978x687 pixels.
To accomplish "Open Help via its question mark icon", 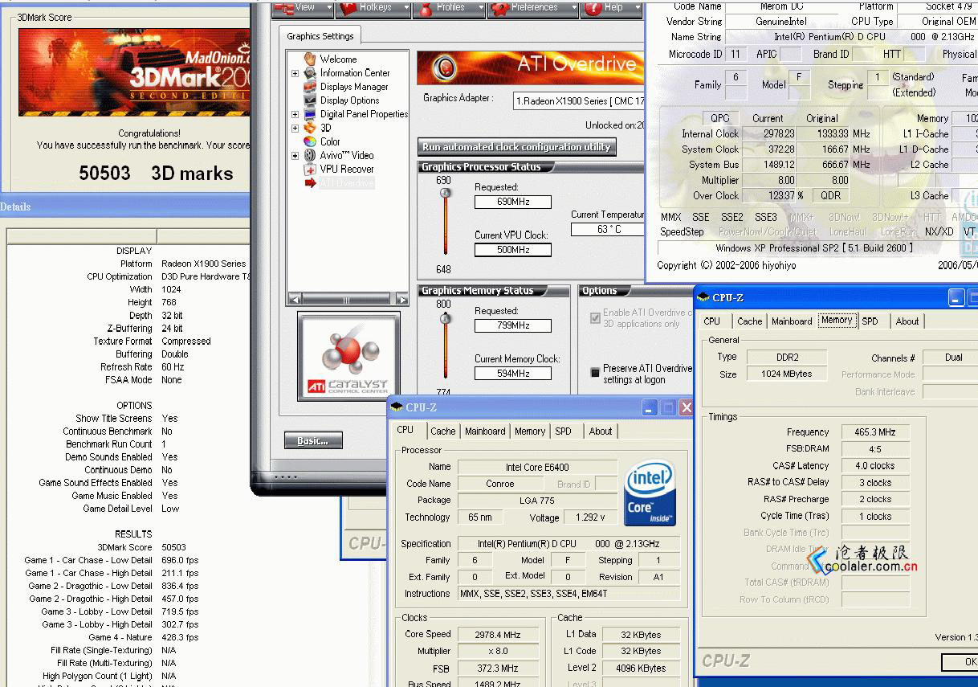I will (x=593, y=7).
